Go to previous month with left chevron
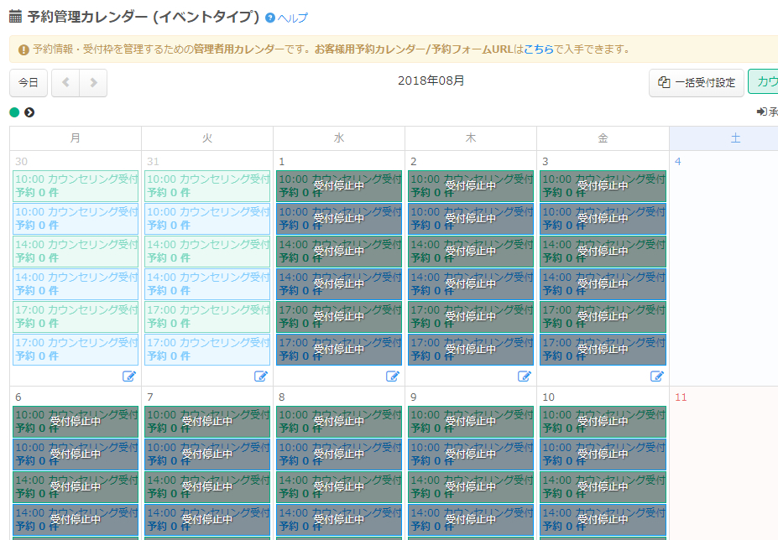Image resolution: width=778 pixels, height=540 pixels. click(x=65, y=83)
